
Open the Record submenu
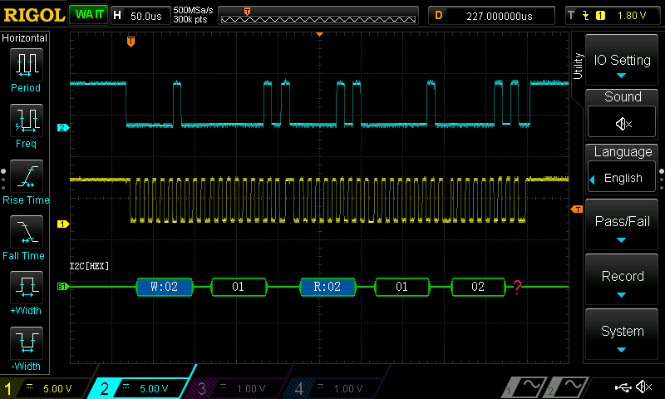pos(622,280)
